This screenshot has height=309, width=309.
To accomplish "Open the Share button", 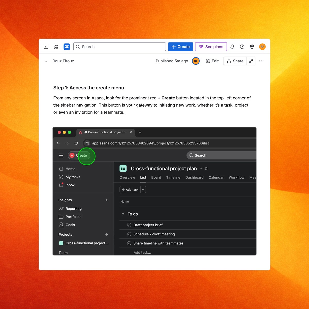I will pyautogui.click(x=235, y=61).
